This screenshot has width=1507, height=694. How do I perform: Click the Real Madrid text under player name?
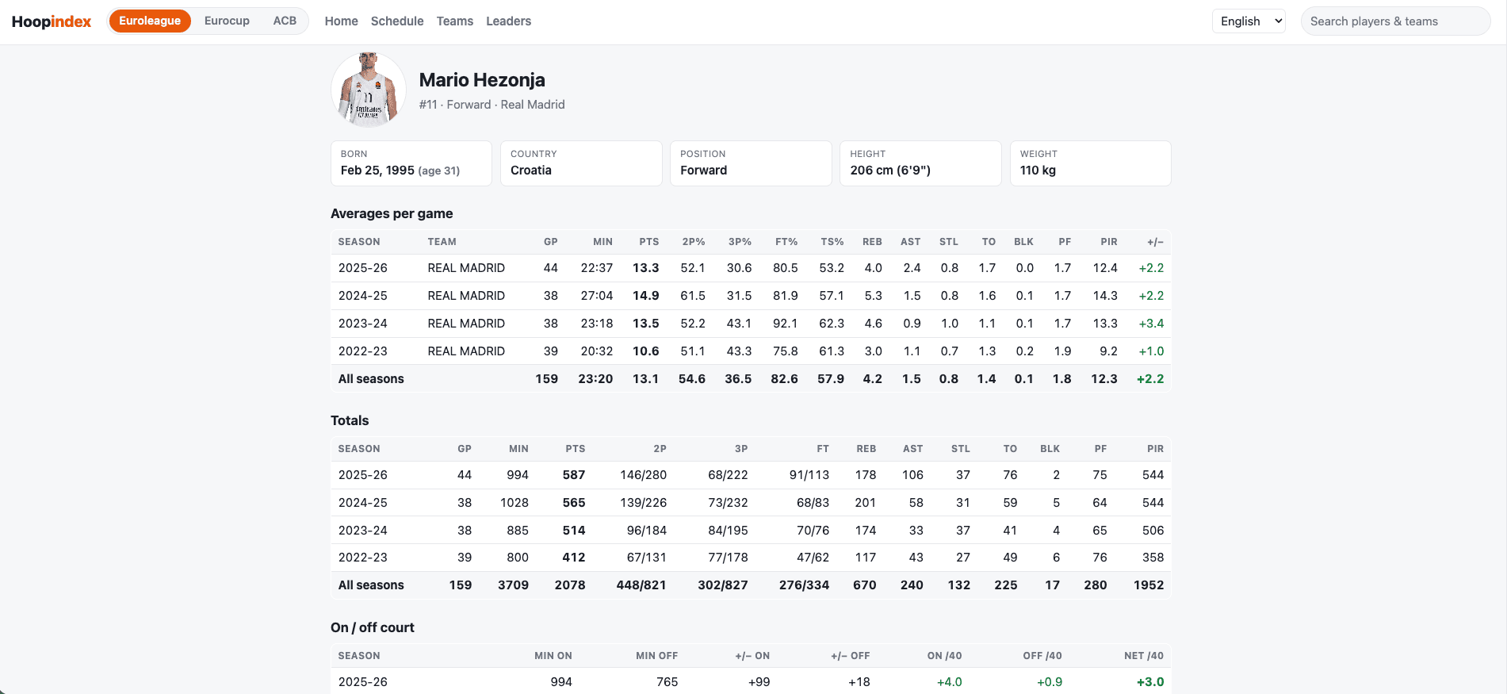click(533, 105)
